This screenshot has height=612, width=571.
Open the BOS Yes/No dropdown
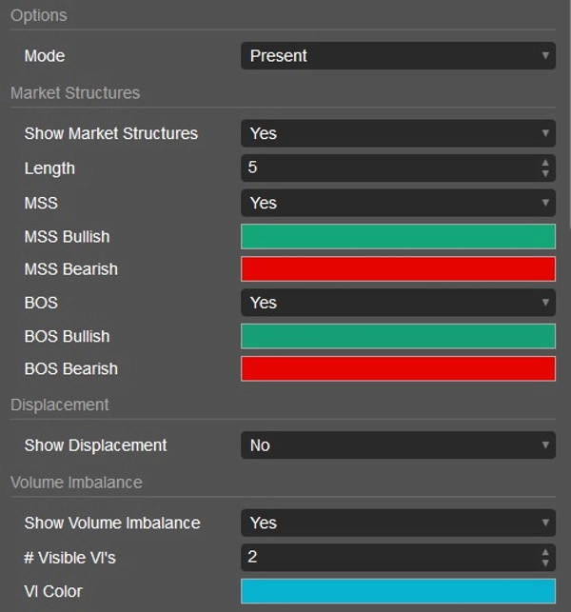pos(398,303)
